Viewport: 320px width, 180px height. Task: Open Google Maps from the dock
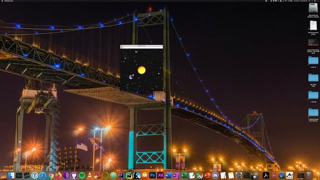(199, 175)
